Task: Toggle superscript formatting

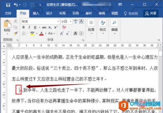Action: 56,27
